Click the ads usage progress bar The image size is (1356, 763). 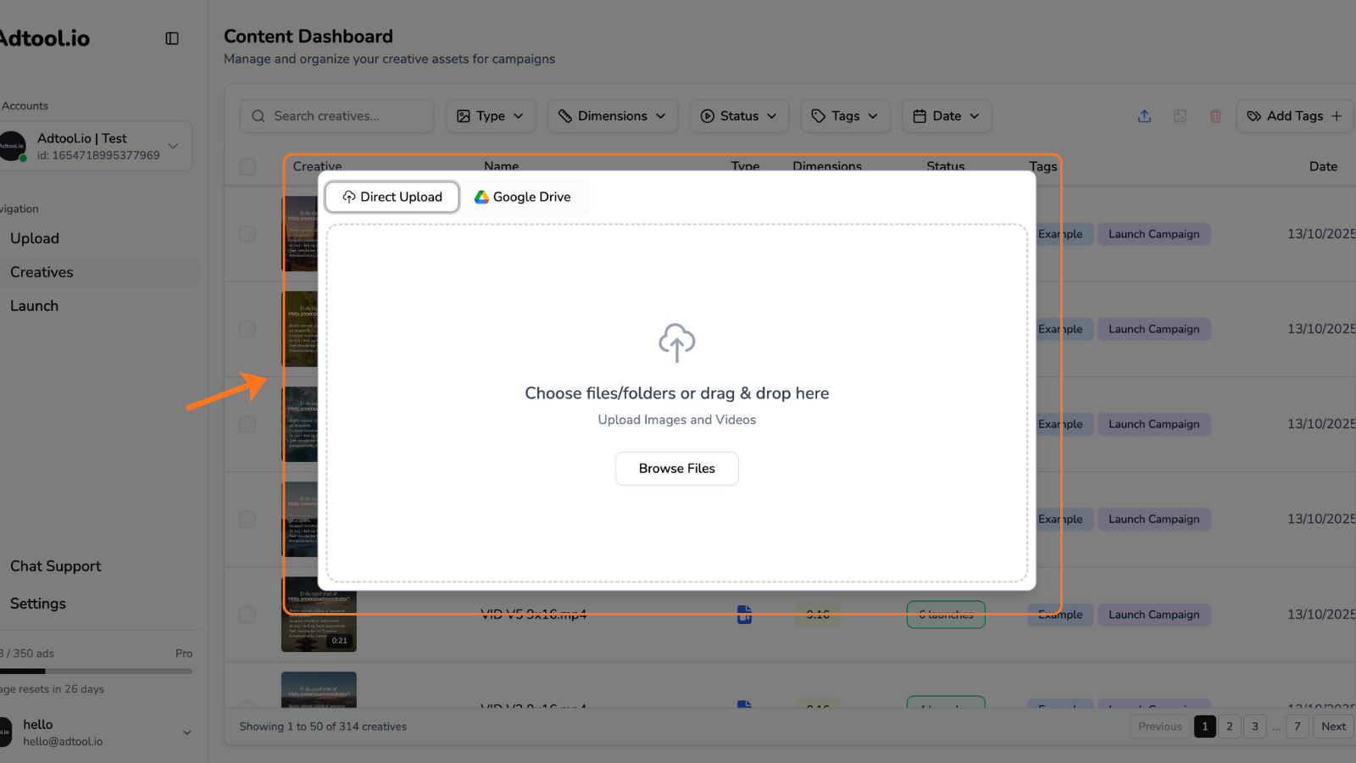(x=97, y=671)
